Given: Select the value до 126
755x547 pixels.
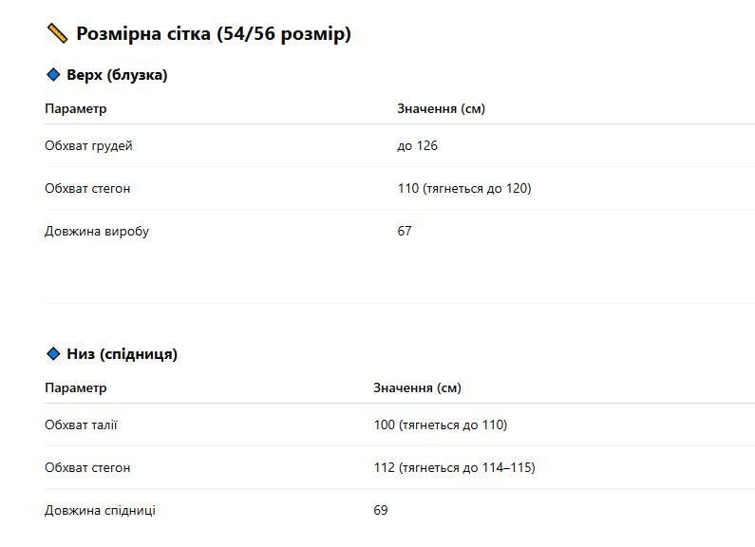Looking at the screenshot, I should [418, 146].
